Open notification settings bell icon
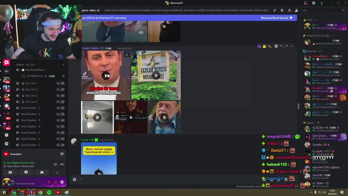Screen dimensions: 348x196 (x=282, y=10)
